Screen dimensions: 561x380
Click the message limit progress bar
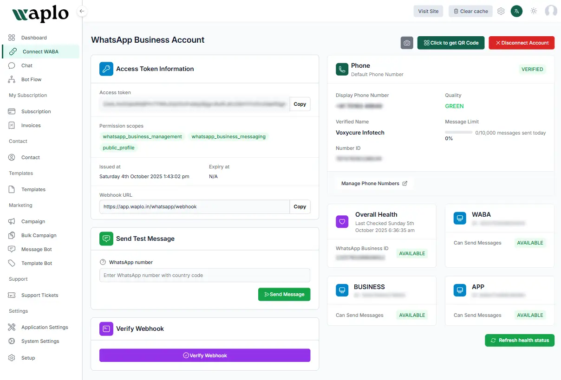pos(458,133)
